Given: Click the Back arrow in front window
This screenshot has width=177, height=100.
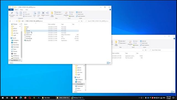Looking at the screenshot, I should pyautogui.click(x=10, y=21).
